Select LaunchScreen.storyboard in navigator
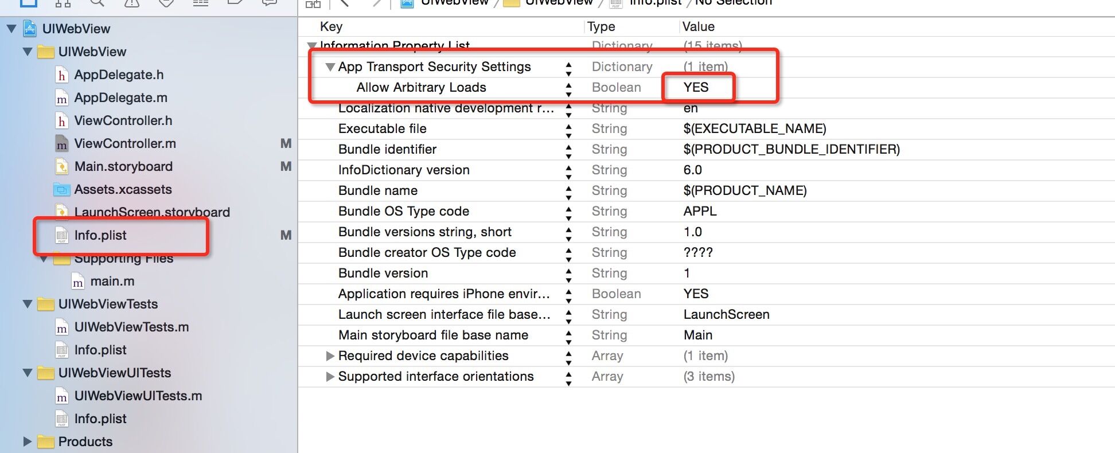1115x453 pixels. point(152,212)
